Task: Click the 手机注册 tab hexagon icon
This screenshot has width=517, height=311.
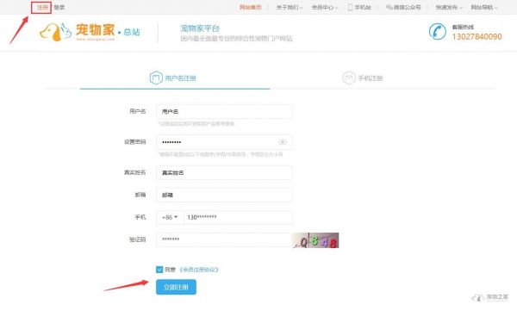Action: (348, 78)
